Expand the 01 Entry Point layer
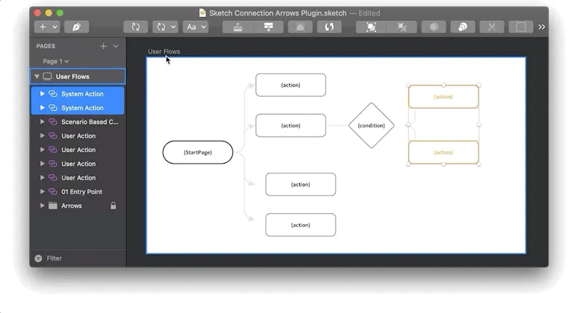Viewport: 572px width, 313px height. coord(42,191)
